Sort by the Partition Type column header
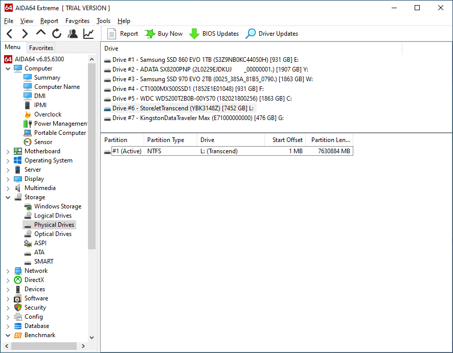This screenshot has width=453, height=353. pyautogui.click(x=170, y=140)
